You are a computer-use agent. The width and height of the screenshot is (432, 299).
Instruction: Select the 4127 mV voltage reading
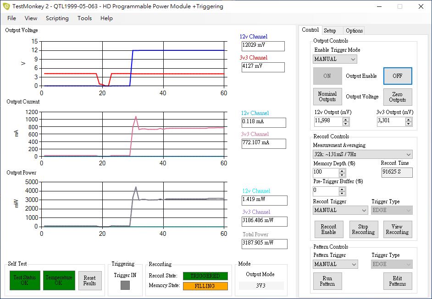pos(263,67)
